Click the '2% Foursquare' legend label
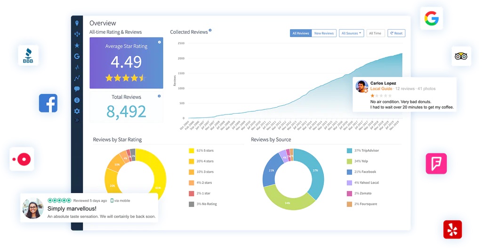The width and height of the screenshot is (482, 249). pos(365,204)
